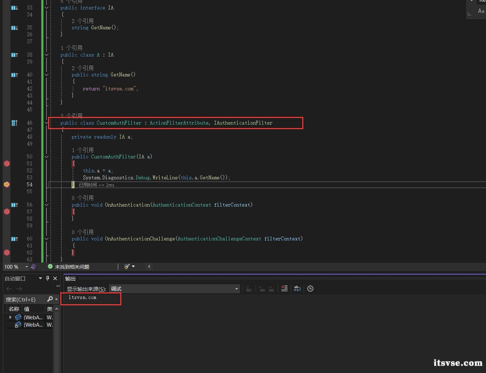Click the locked object icon of second {WebA... row
The width and height of the screenshot is (486, 373).
click(18, 324)
